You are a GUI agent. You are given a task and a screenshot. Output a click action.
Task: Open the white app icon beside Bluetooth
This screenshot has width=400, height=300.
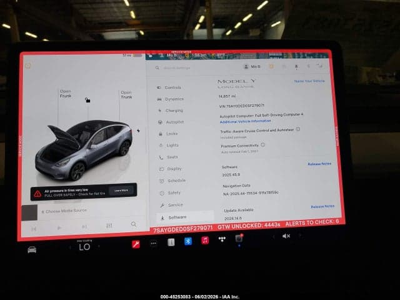(171, 242)
